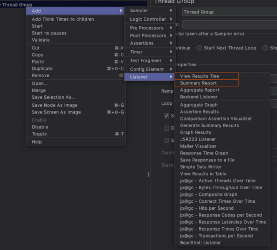Click Validate in the context menu
This screenshot has height=250, width=277.
click(41, 40)
